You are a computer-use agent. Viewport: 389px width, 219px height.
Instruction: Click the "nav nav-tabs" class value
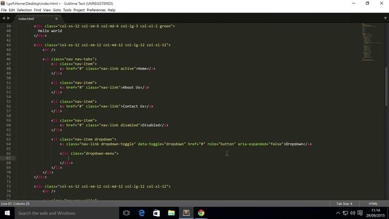tap(79, 59)
